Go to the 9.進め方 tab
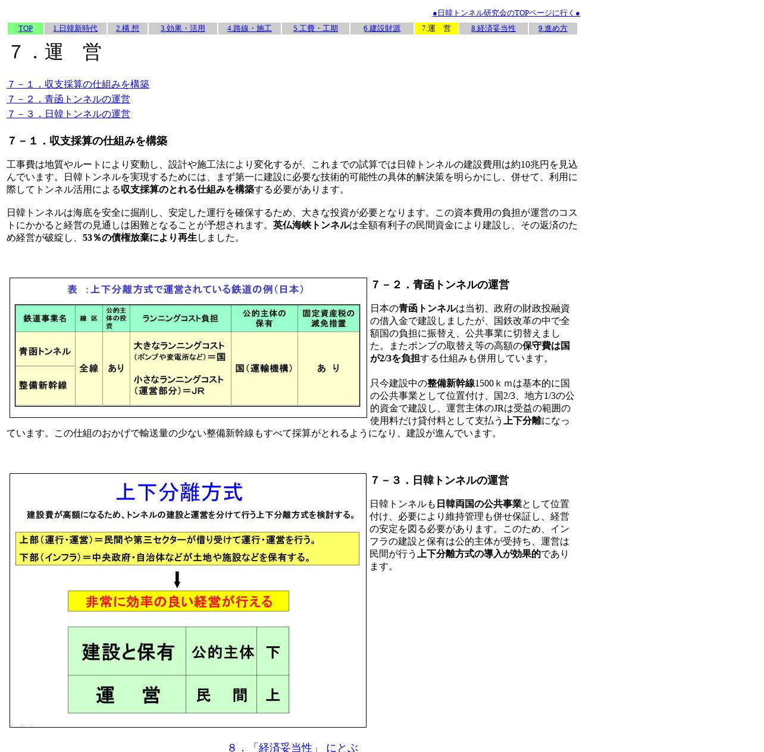 [553, 29]
